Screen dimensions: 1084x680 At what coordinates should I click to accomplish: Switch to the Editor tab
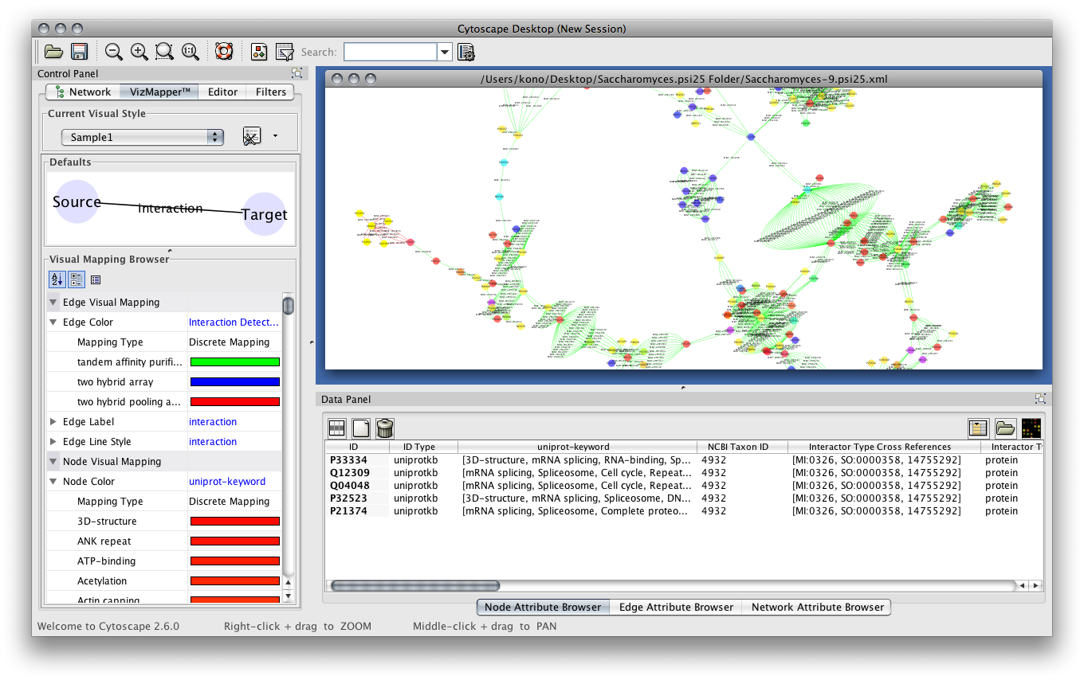(x=222, y=92)
